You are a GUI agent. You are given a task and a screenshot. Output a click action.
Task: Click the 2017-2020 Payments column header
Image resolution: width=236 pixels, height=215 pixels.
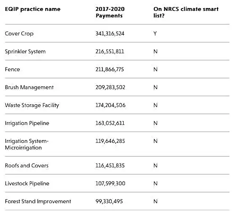click(110, 12)
